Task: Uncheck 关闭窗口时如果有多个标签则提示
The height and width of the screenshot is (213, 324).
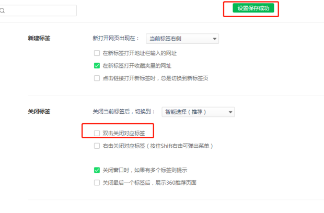Action: point(97,170)
